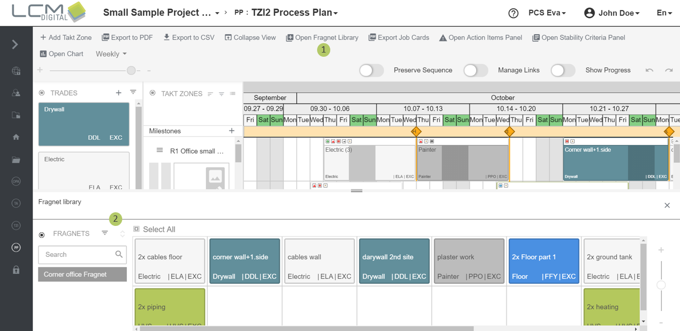This screenshot has height=331, width=680.
Task: Click Open Fragnet Library in toolbar
Action: tap(322, 38)
